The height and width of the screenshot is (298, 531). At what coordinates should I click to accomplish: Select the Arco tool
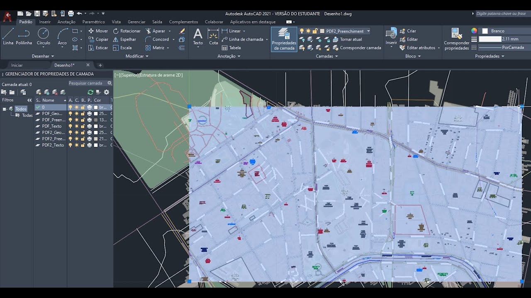(x=62, y=37)
